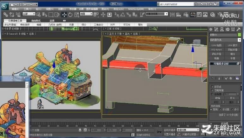Open the 几何体 (全部) ribbon panel
Image resolution: width=244 pixels, height=138 pixels.
coord(55,25)
